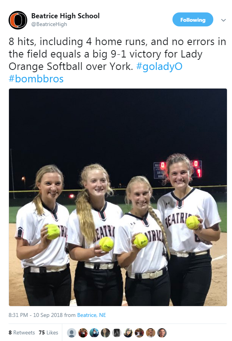View the 75 Likes list
The width and height of the screenshot is (232, 341).
pos(48,332)
